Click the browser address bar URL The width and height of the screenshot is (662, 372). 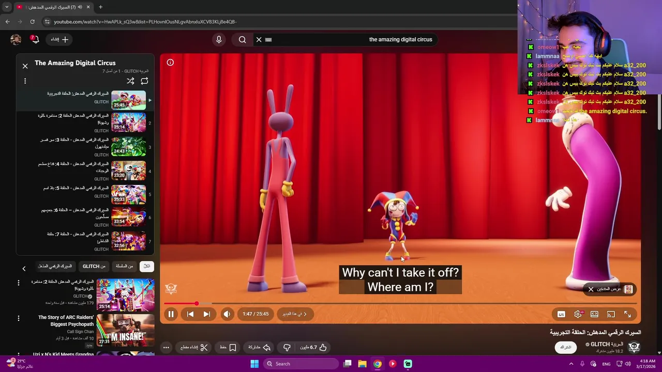coord(145,22)
